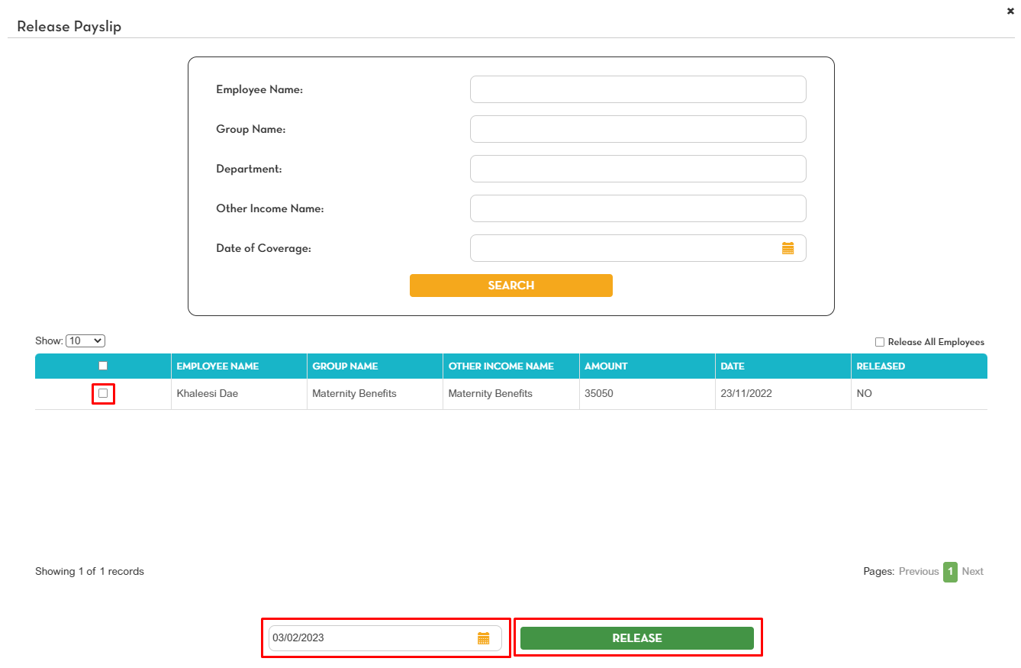Image resolution: width=1021 pixels, height=668 pixels.
Task: Open the Show entries dropdown
Action: (85, 341)
